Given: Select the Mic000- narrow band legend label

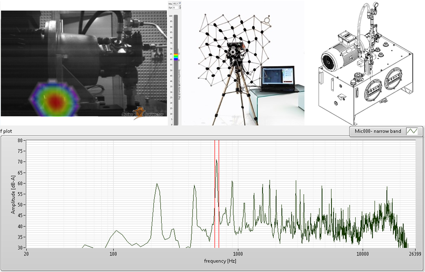Looking at the screenshot, I should click(378, 131).
